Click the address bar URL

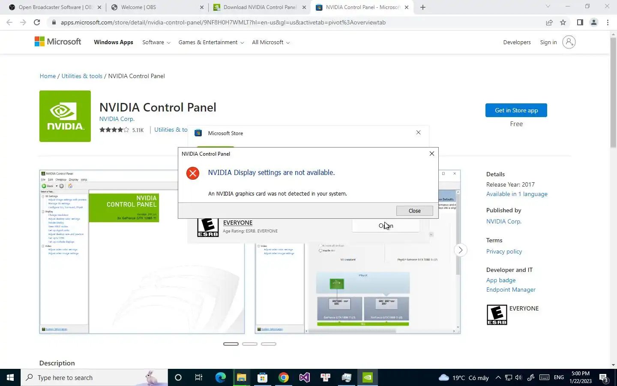pos(223,22)
